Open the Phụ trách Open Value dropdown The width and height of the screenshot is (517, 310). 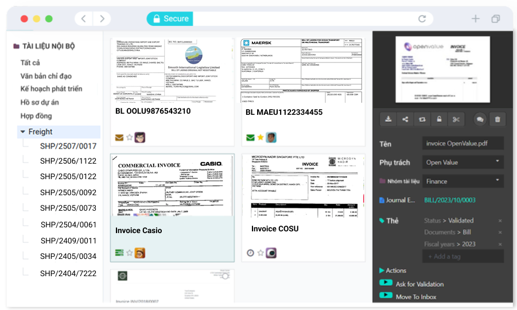pos(463,162)
